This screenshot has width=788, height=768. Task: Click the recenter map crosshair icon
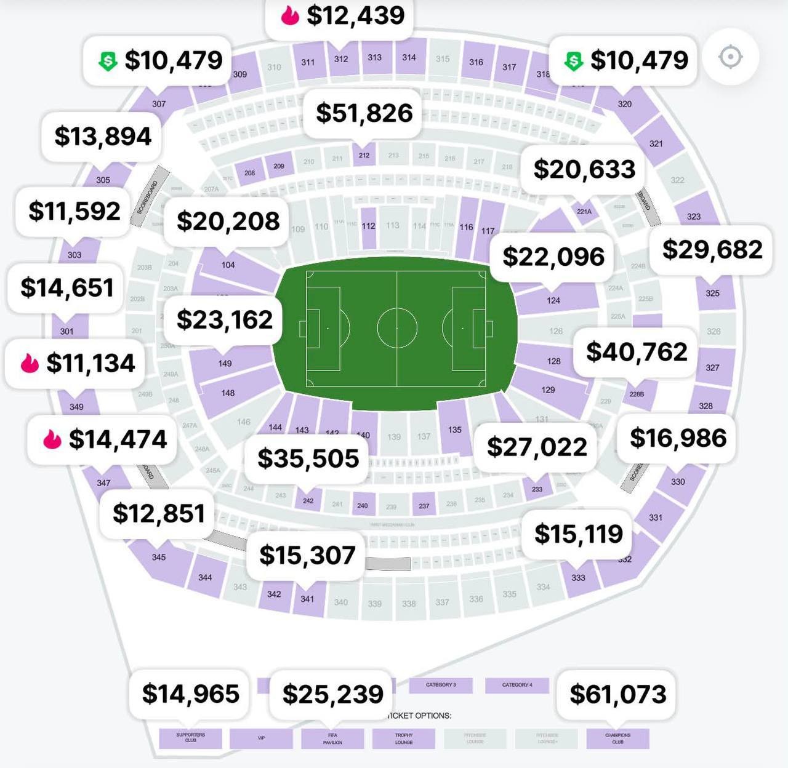pyautogui.click(x=730, y=57)
